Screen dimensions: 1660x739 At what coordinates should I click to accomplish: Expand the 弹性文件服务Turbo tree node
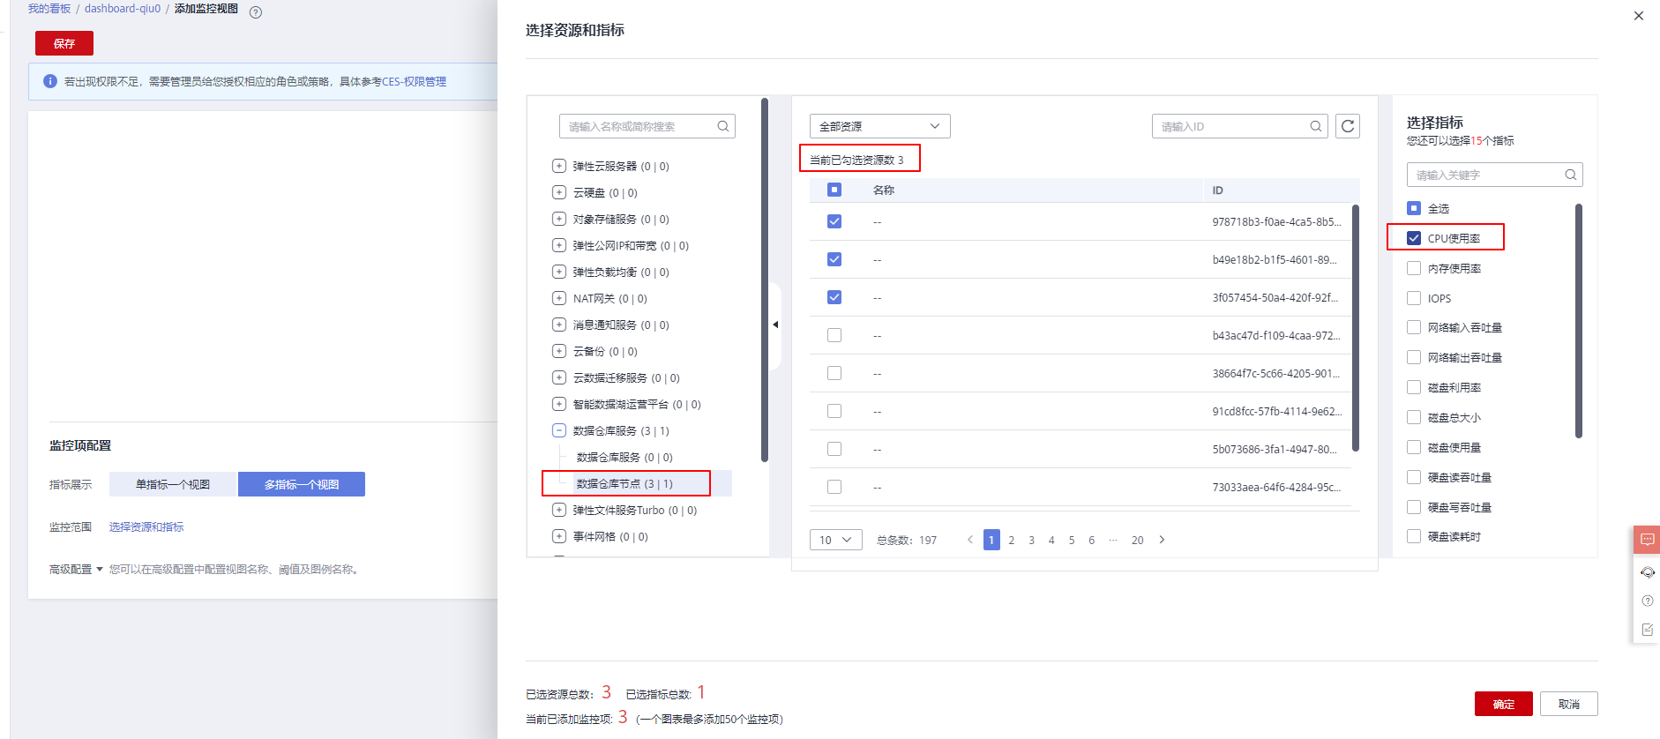coord(559,510)
